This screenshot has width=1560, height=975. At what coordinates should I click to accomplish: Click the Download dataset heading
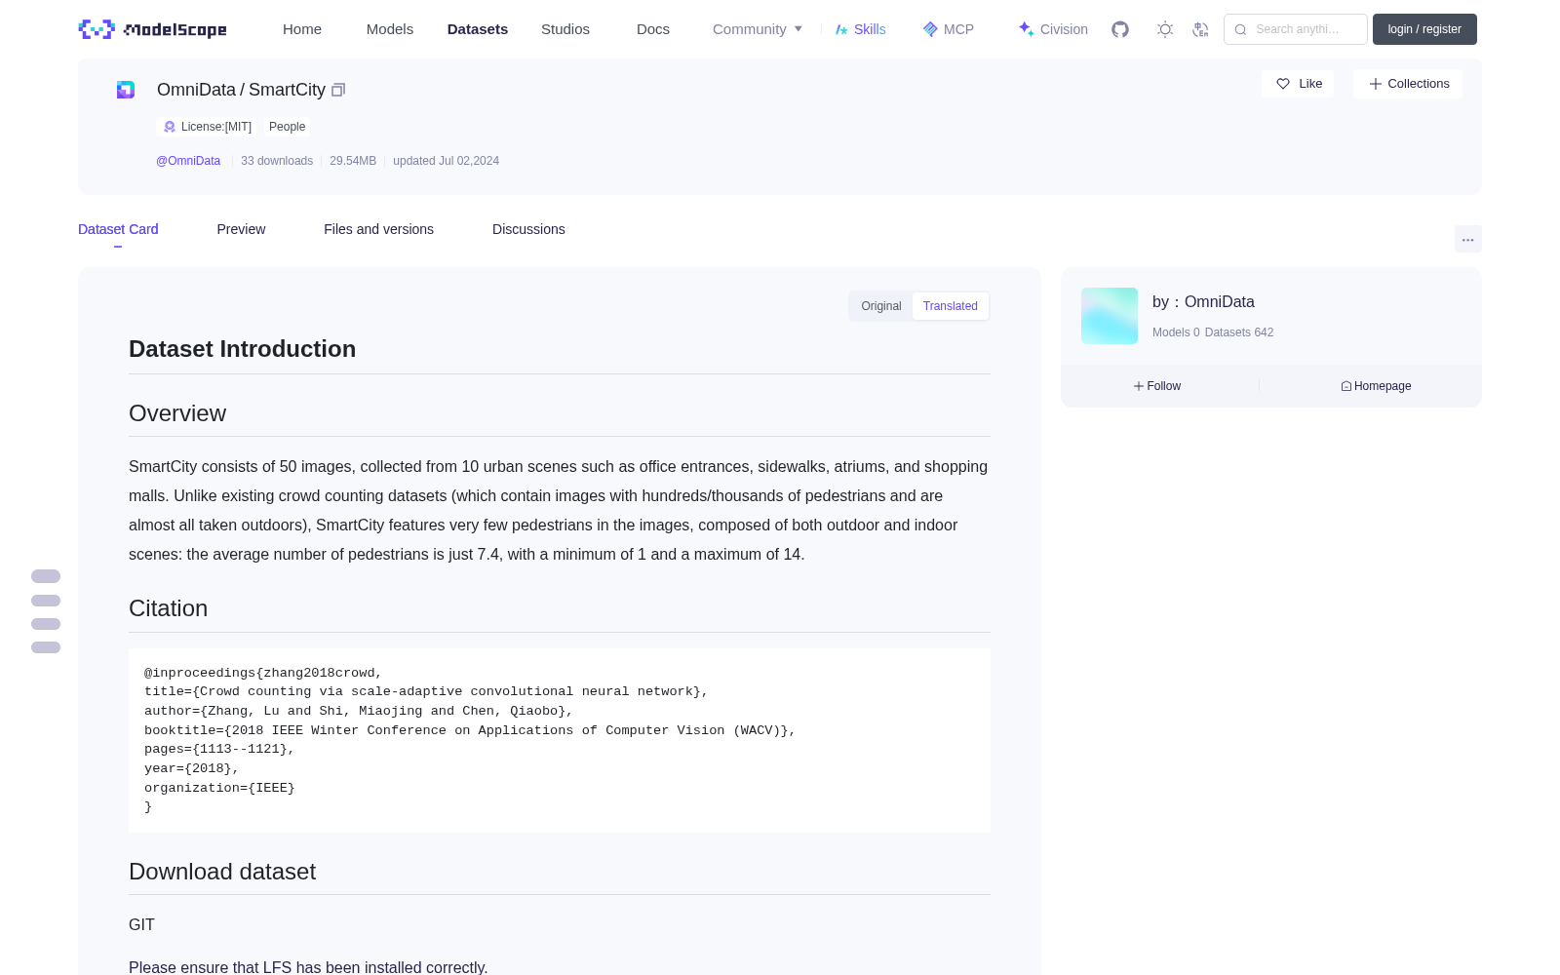point(222,872)
